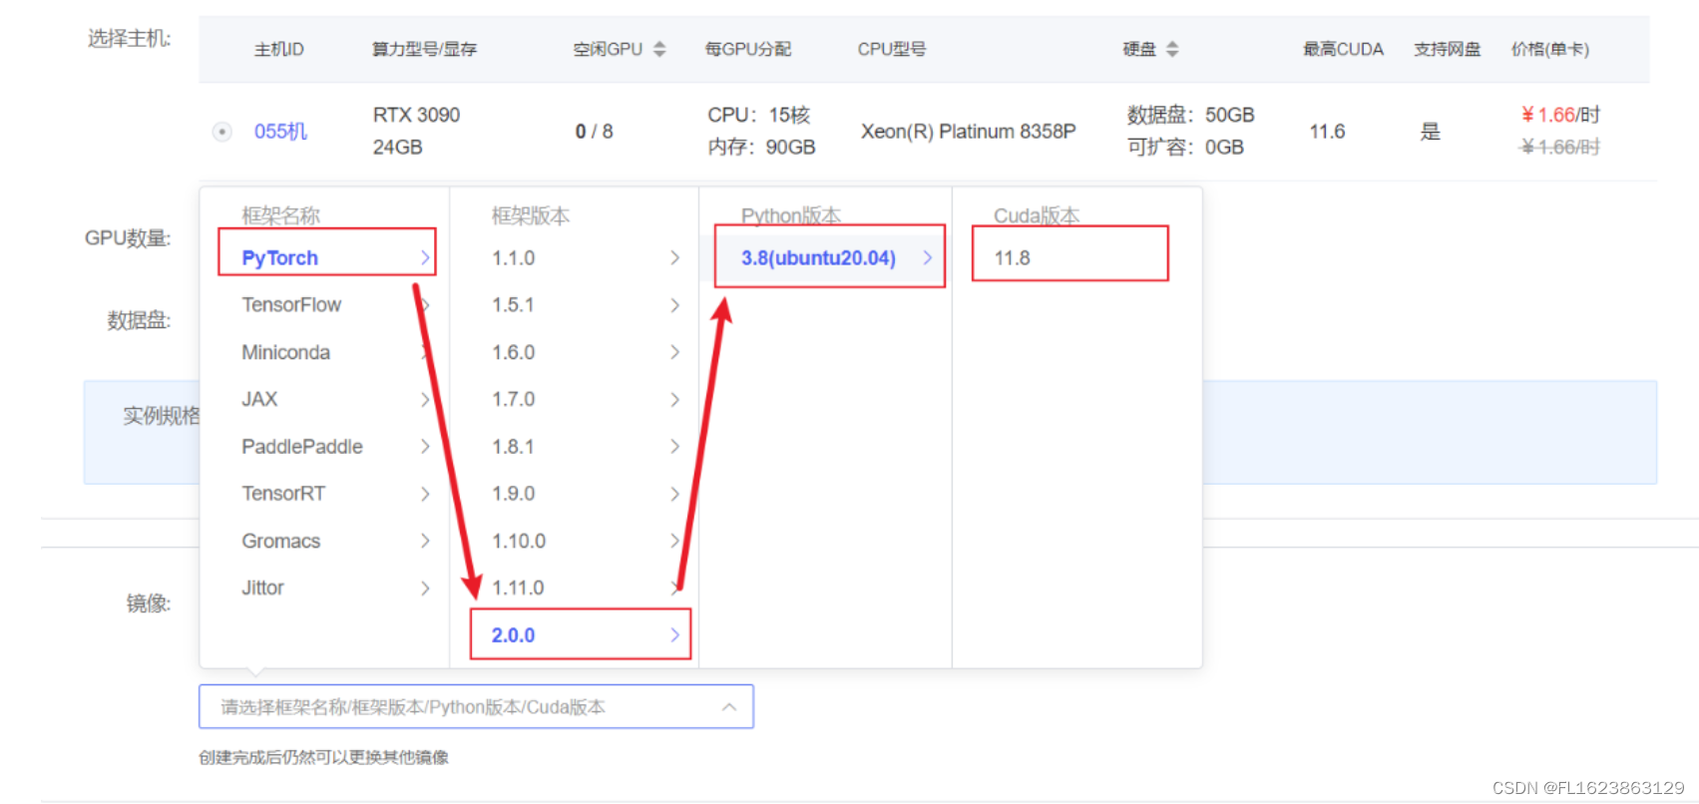Expand version 2.0.0 chevron

[675, 634]
